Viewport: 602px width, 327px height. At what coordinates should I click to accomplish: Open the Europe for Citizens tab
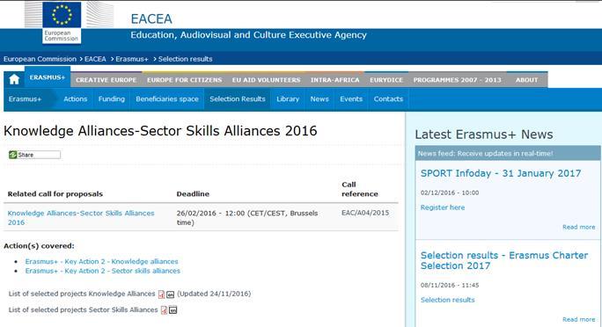[184, 80]
